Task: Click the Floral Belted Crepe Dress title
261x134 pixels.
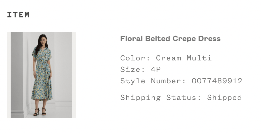Action: tap(170, 39)
